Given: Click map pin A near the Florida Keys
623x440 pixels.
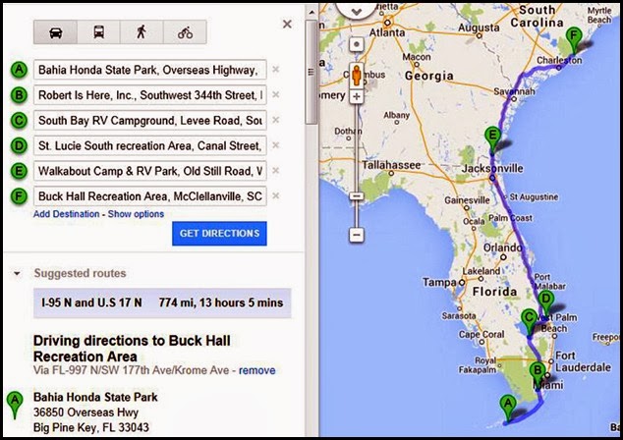Looking at the screenshot, I should click(507, 408).
